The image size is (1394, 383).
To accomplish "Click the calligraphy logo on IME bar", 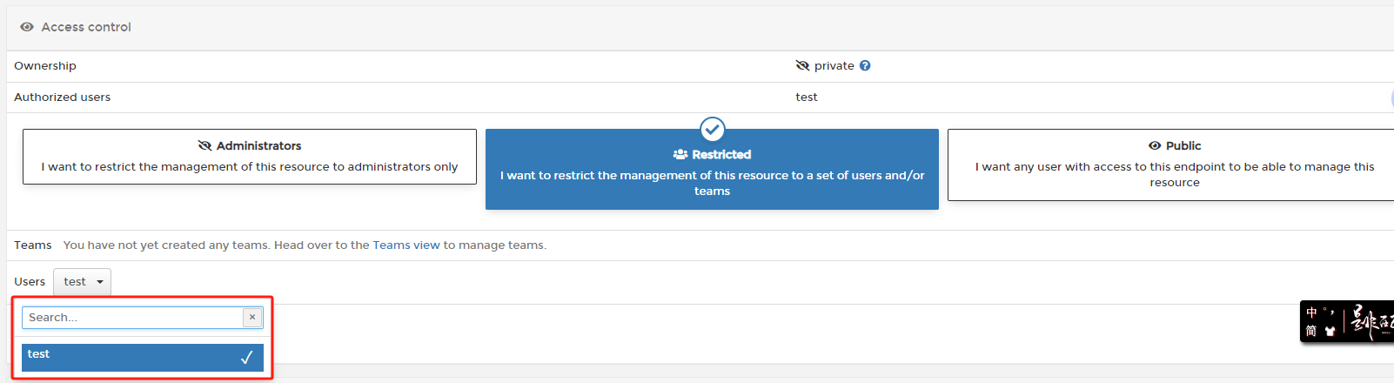I will (1371, 322).
